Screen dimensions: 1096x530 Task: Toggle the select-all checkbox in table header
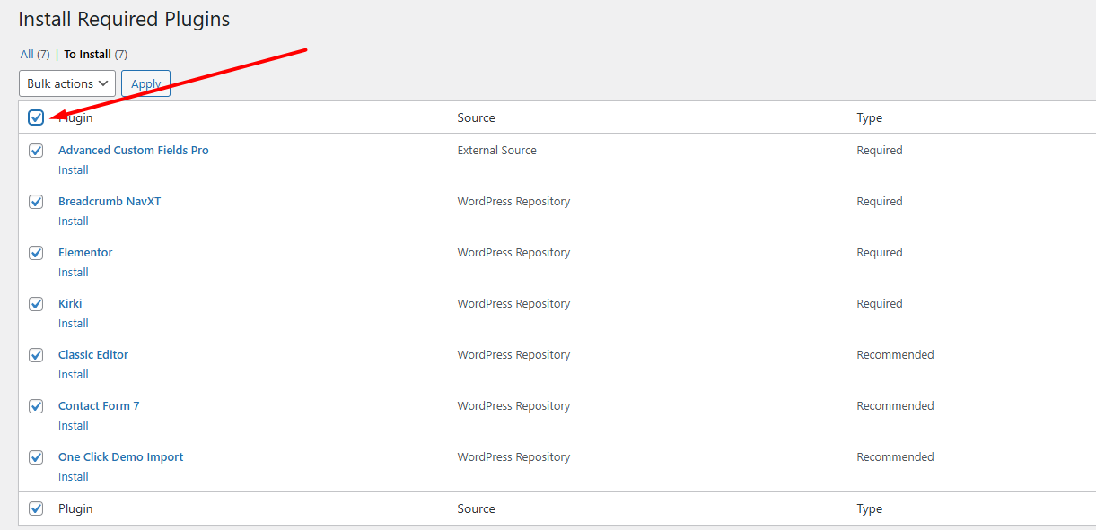[36, 117]
